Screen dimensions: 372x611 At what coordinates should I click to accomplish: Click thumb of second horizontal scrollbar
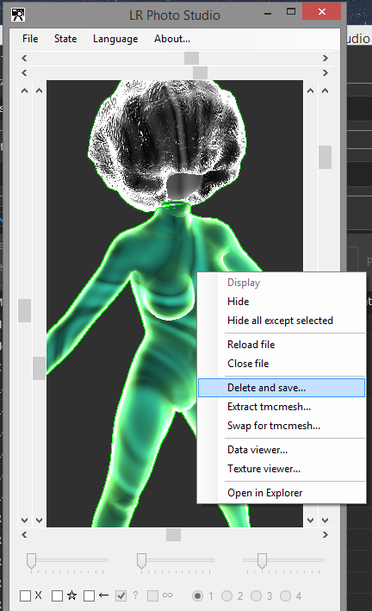tap(201, 73)
